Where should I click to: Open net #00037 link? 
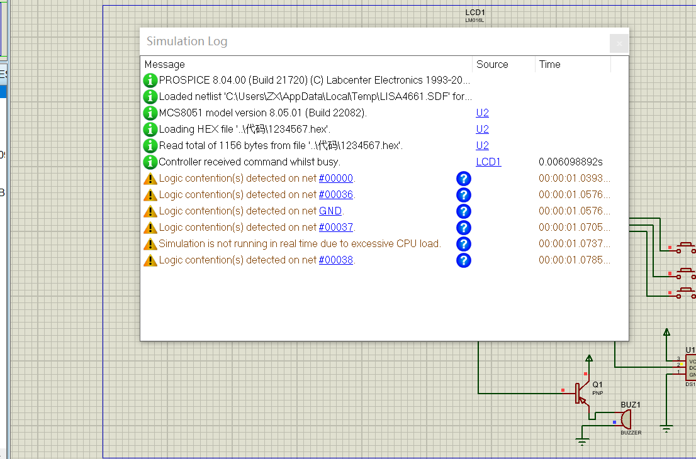tap(336, 228)
